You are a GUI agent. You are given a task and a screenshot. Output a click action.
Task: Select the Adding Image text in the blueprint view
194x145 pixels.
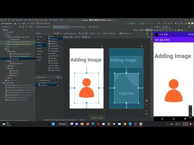pyautogui.click(x=123, y=60)
